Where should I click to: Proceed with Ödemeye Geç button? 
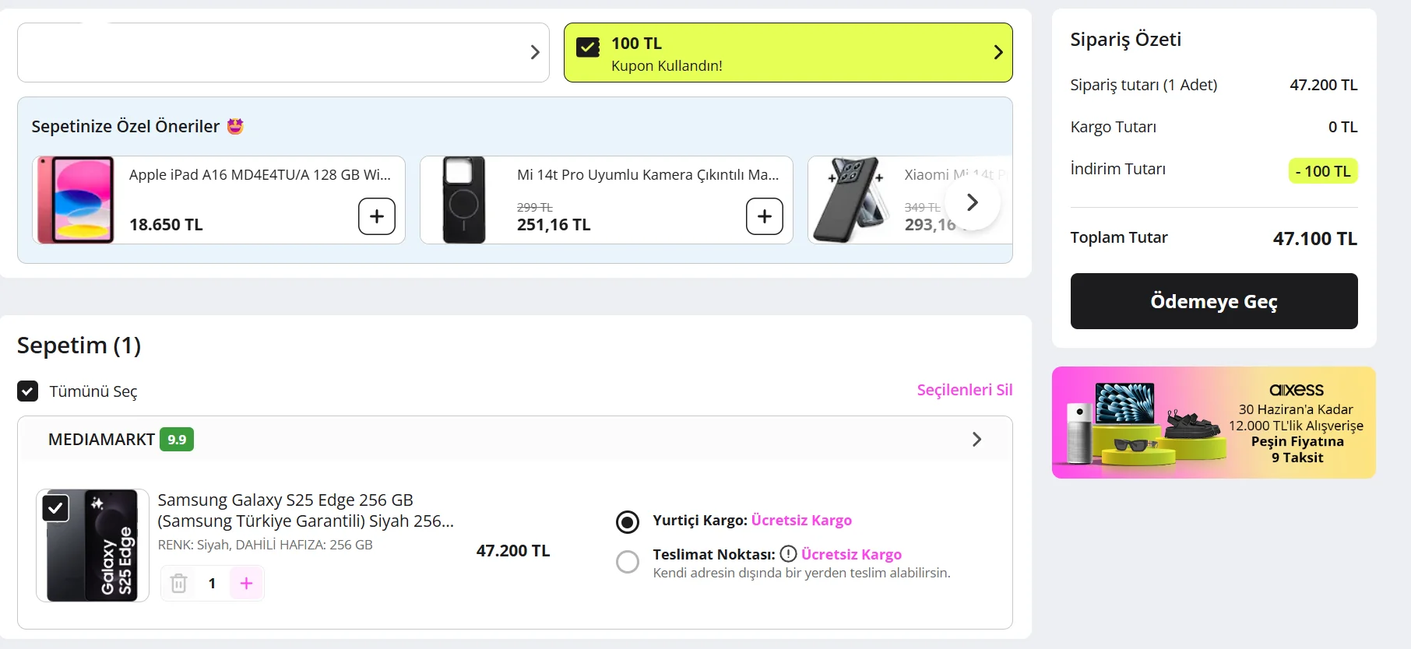click(1214, 301)
